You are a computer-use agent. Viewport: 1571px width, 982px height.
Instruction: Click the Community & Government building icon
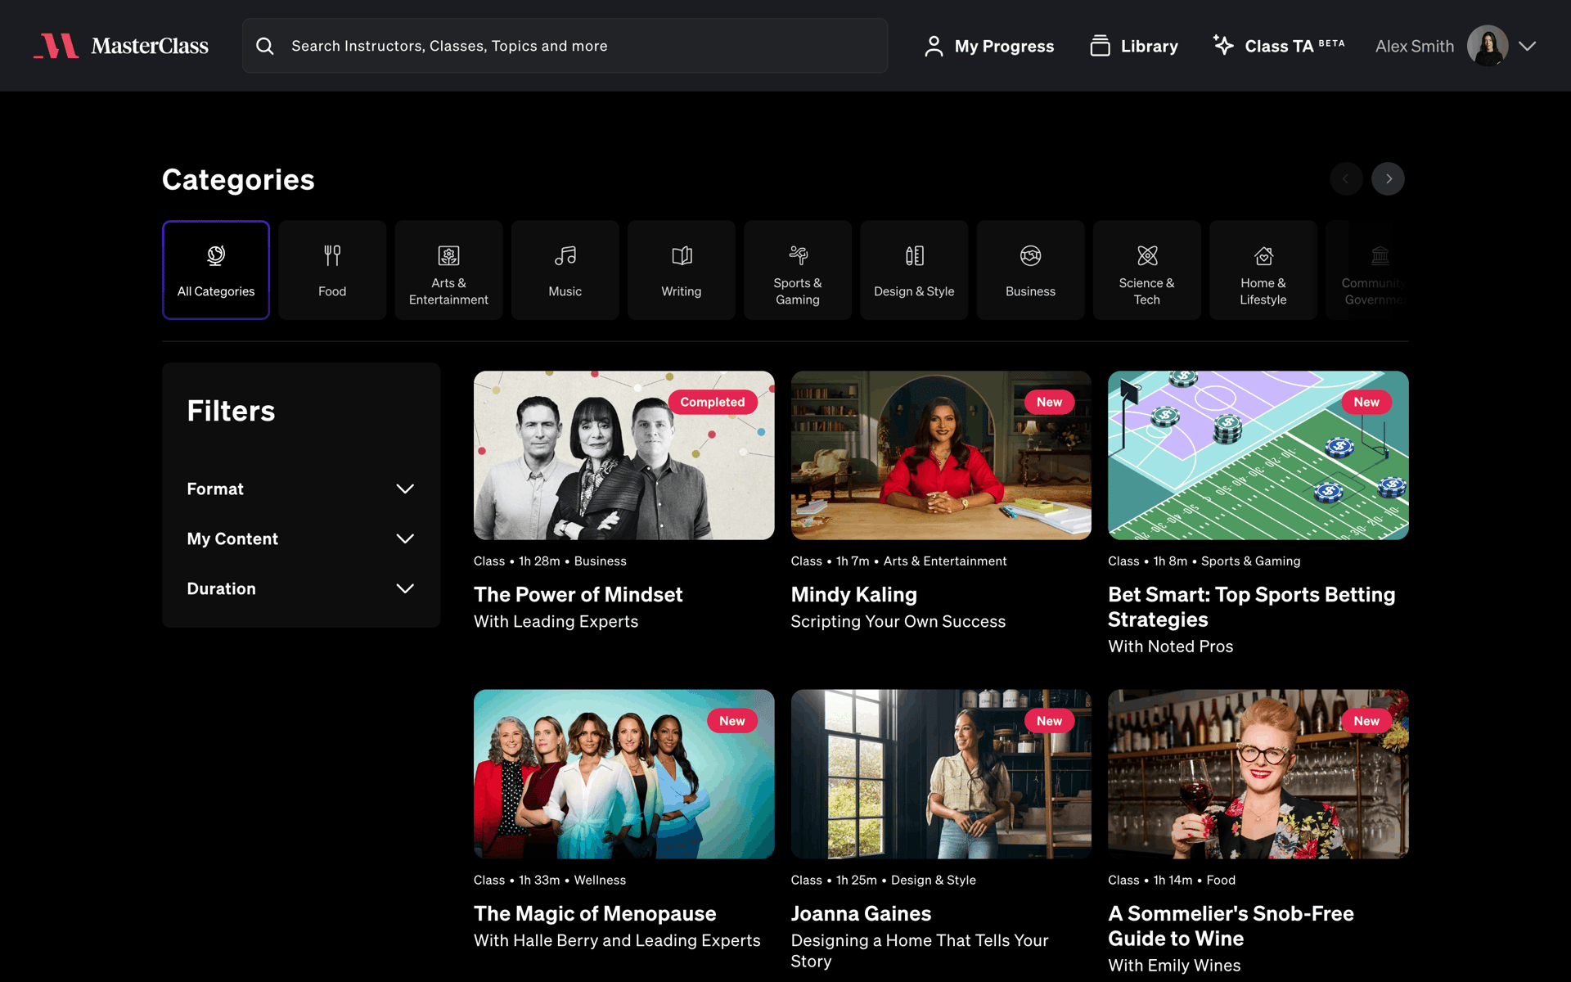click(x=1380, y=255)
